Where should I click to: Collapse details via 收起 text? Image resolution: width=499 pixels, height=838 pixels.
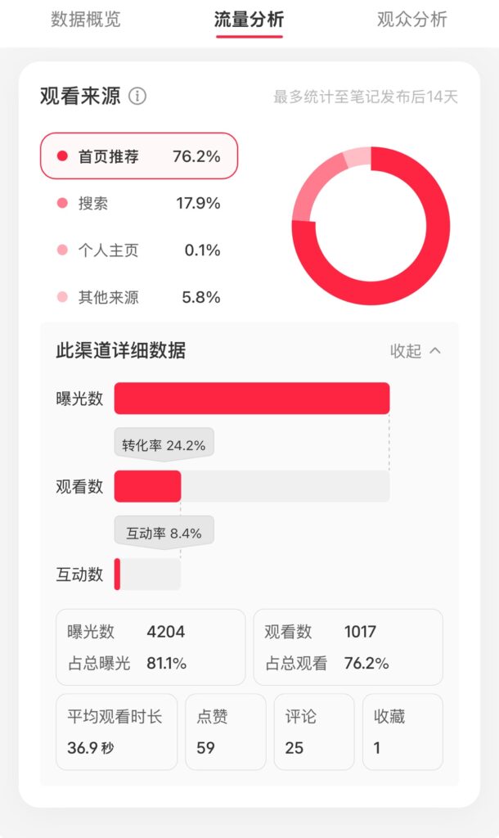click(406, 351)
